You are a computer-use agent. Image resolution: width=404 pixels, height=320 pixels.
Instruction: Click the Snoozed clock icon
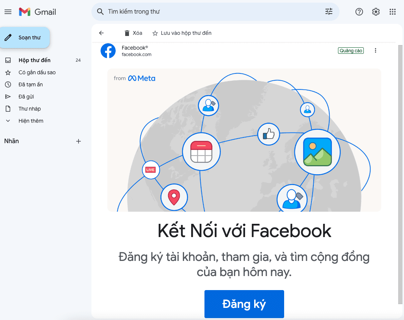pyautogui.click(x=8, y=84)
